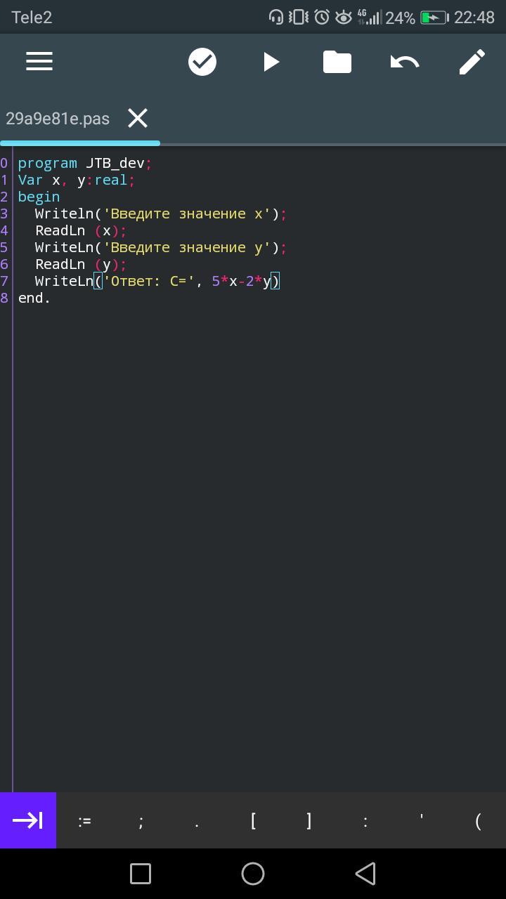
Task: Insert an opening square bracket
Action: (x=253, y=820)
